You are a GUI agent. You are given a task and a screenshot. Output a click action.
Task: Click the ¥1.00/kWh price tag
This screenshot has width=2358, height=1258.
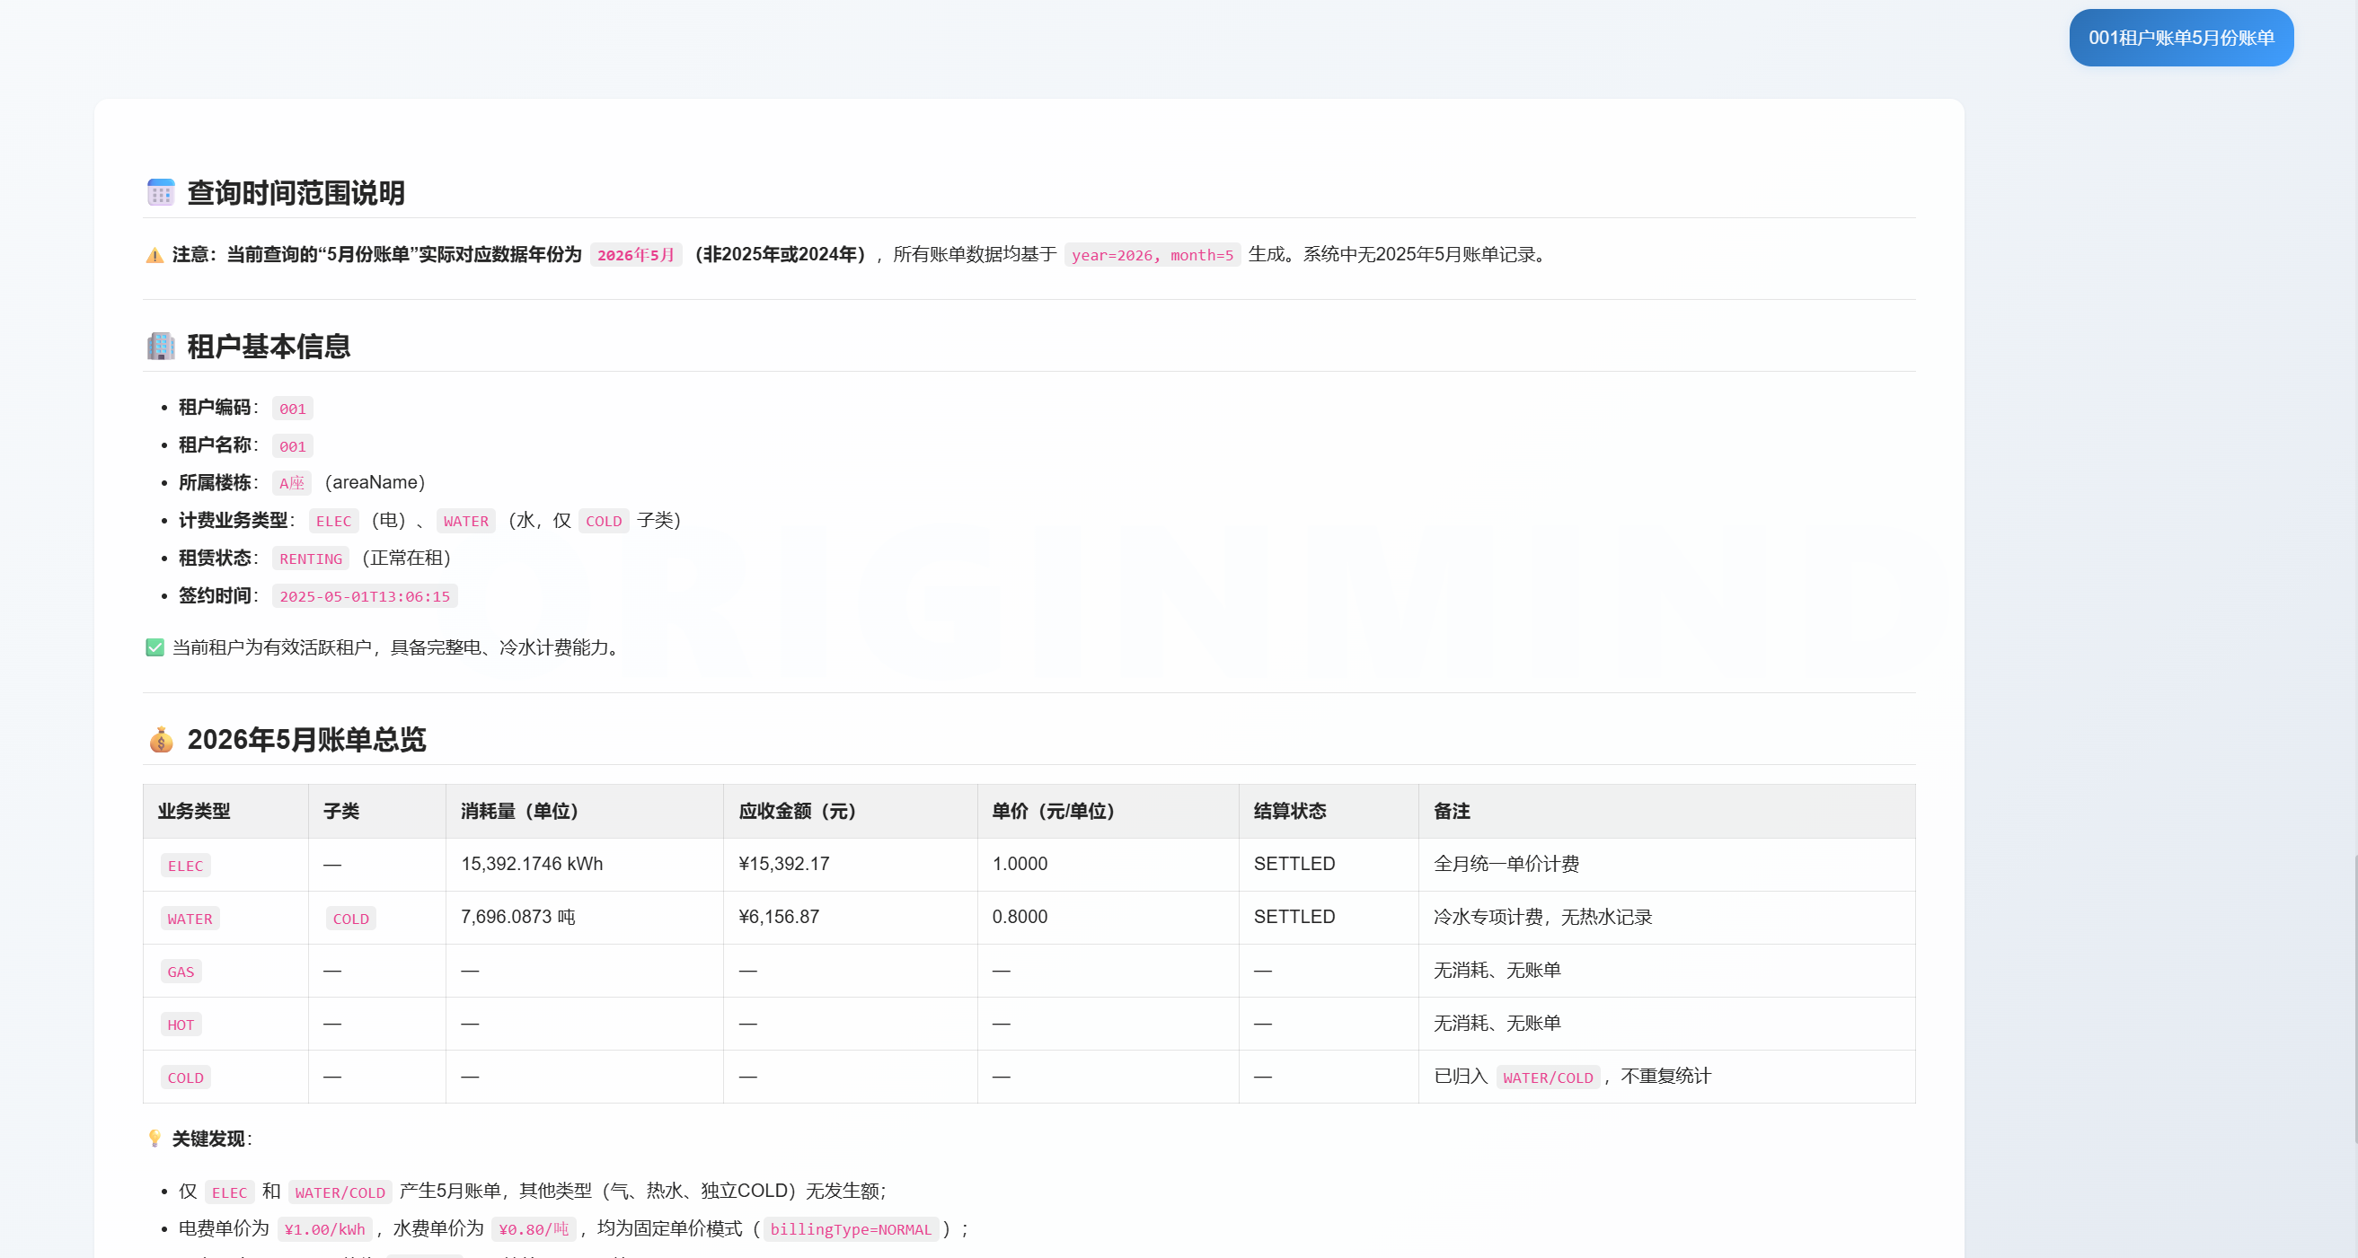[325, 1229]
